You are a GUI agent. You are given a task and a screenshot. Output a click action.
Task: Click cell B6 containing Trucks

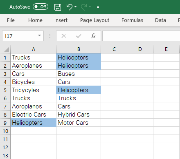[x=79, y=98]
